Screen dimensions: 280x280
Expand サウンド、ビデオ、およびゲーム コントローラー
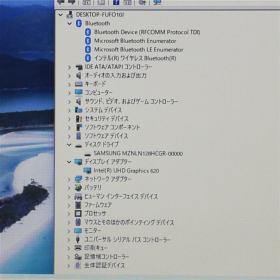pyautogui.click(x=69, y=102)
